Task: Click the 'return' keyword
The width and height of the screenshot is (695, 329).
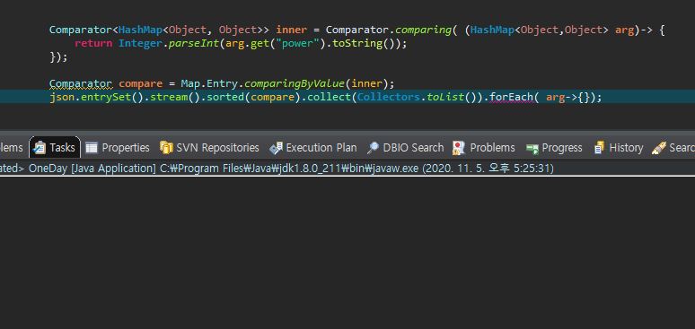Action: [93, 43]
